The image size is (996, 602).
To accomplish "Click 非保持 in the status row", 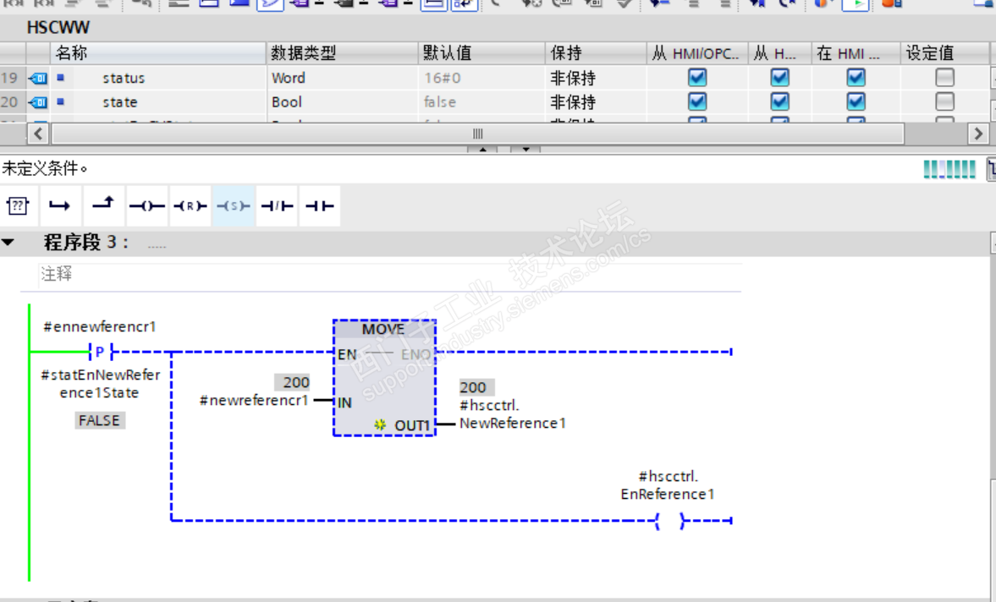I will point(573,78).
